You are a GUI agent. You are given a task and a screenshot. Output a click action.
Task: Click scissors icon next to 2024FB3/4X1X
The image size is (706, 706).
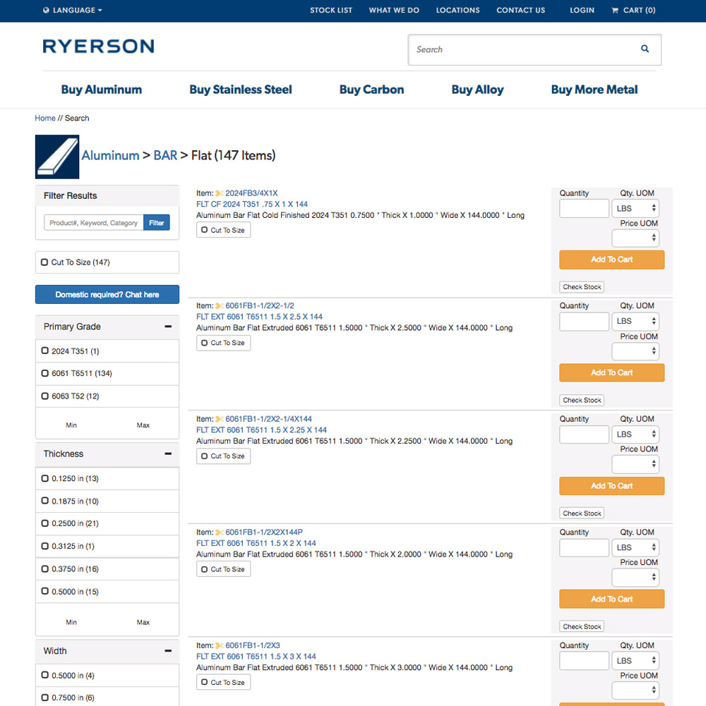click(x=219, y=193)
